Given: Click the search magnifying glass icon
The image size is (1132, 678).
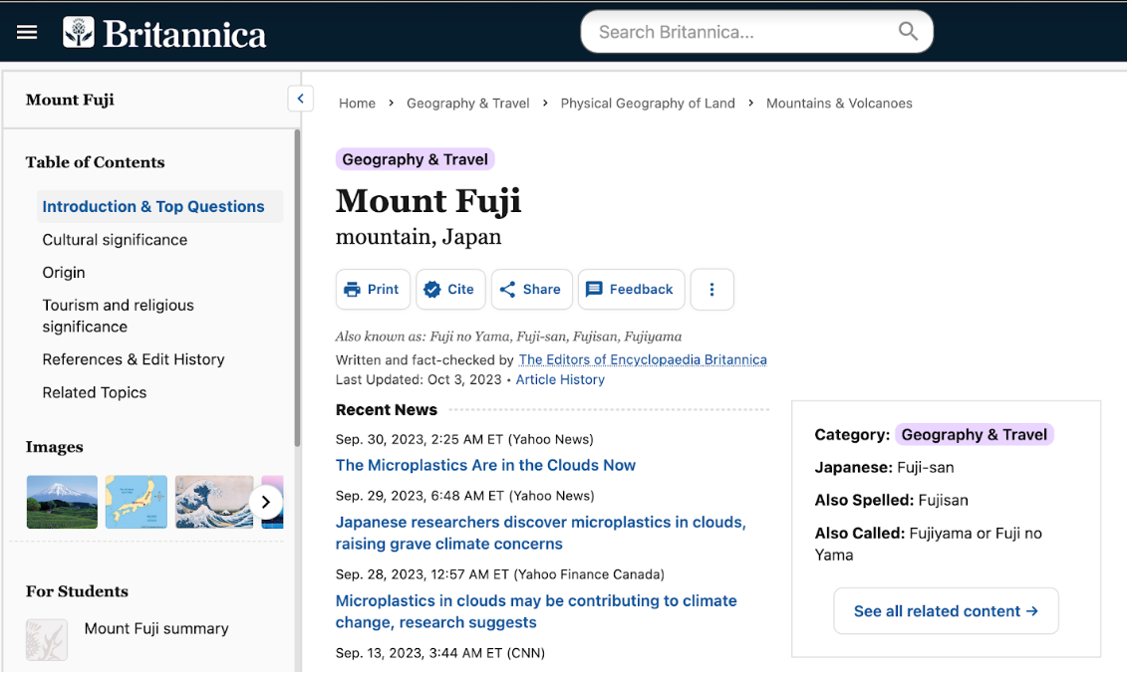Looking at the screenshot, I should [907, 32].
